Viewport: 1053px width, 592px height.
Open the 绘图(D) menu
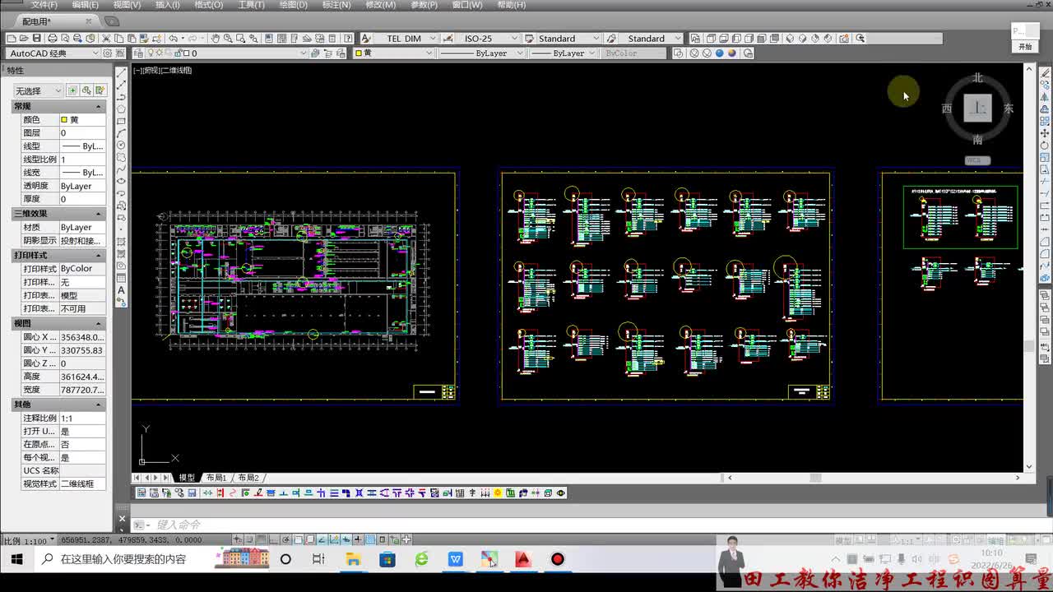click(x=293, y=5)
